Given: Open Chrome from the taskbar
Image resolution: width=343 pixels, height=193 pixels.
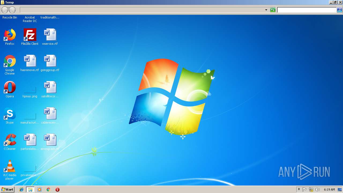Looking at the screenshot, I should pos(48,190).
